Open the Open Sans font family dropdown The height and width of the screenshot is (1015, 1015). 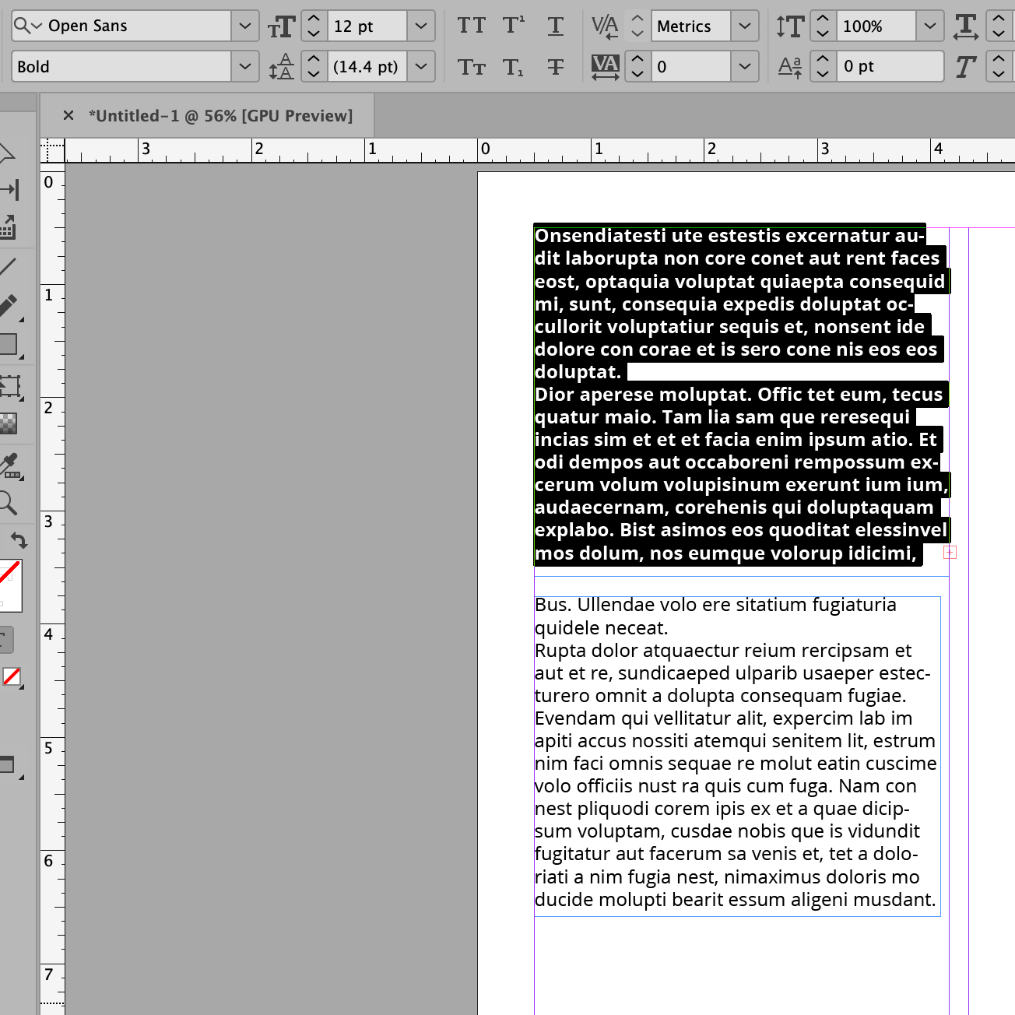pos(245,26)
